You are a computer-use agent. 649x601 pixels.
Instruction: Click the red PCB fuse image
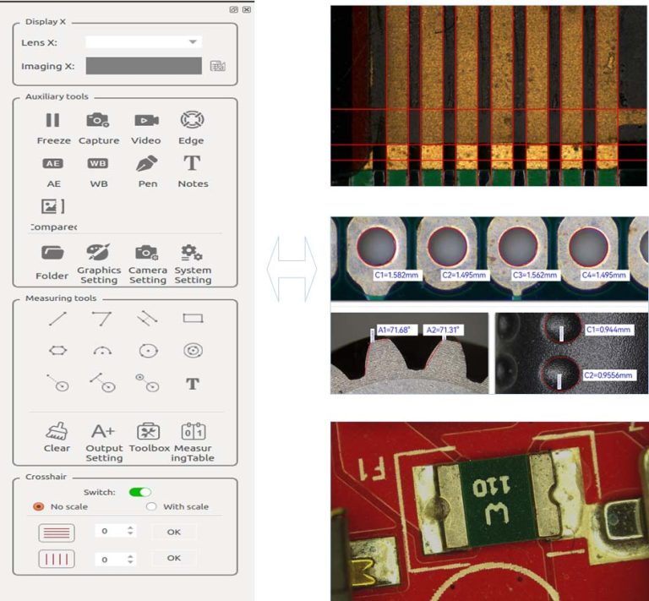click(x=488, y=511)
